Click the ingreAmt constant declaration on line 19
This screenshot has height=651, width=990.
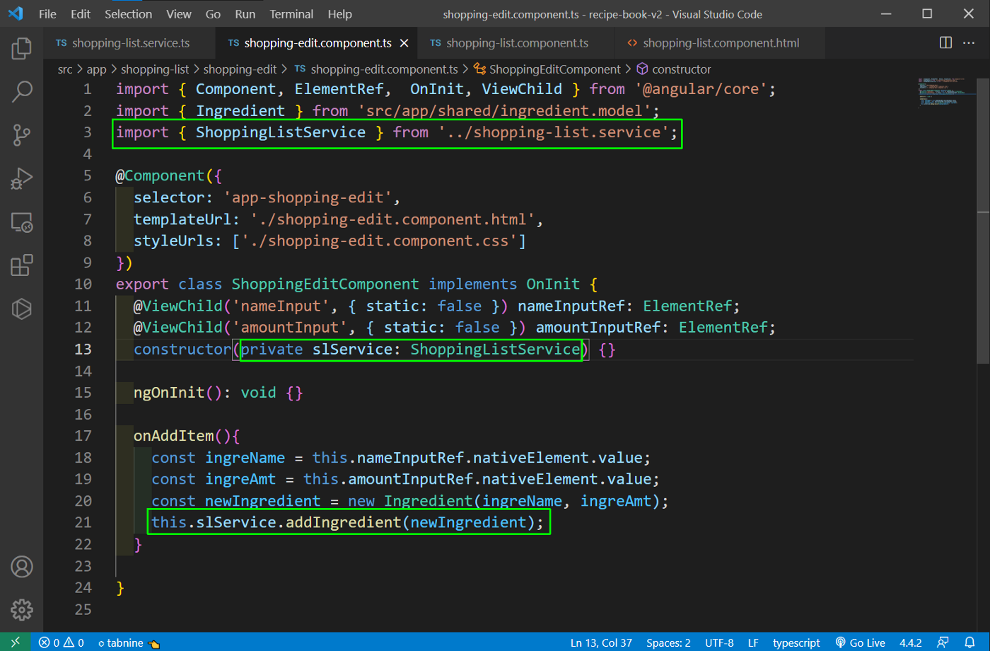click(240, 479)
